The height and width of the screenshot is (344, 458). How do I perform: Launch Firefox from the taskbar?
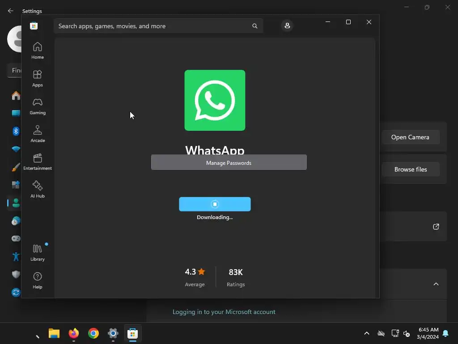74,333
